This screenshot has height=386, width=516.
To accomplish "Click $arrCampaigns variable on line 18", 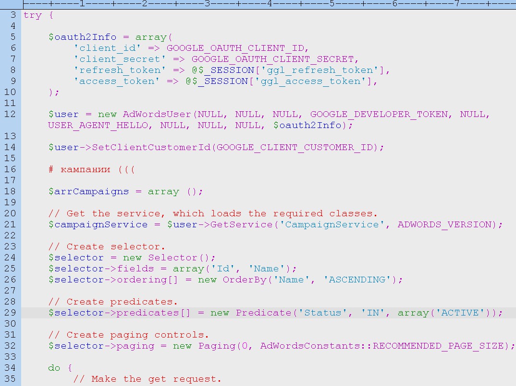I will click(88, 191).
